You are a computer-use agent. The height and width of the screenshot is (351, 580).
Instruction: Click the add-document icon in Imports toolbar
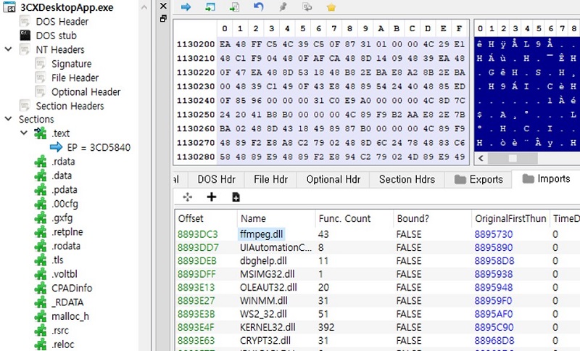tap(236, 197)
